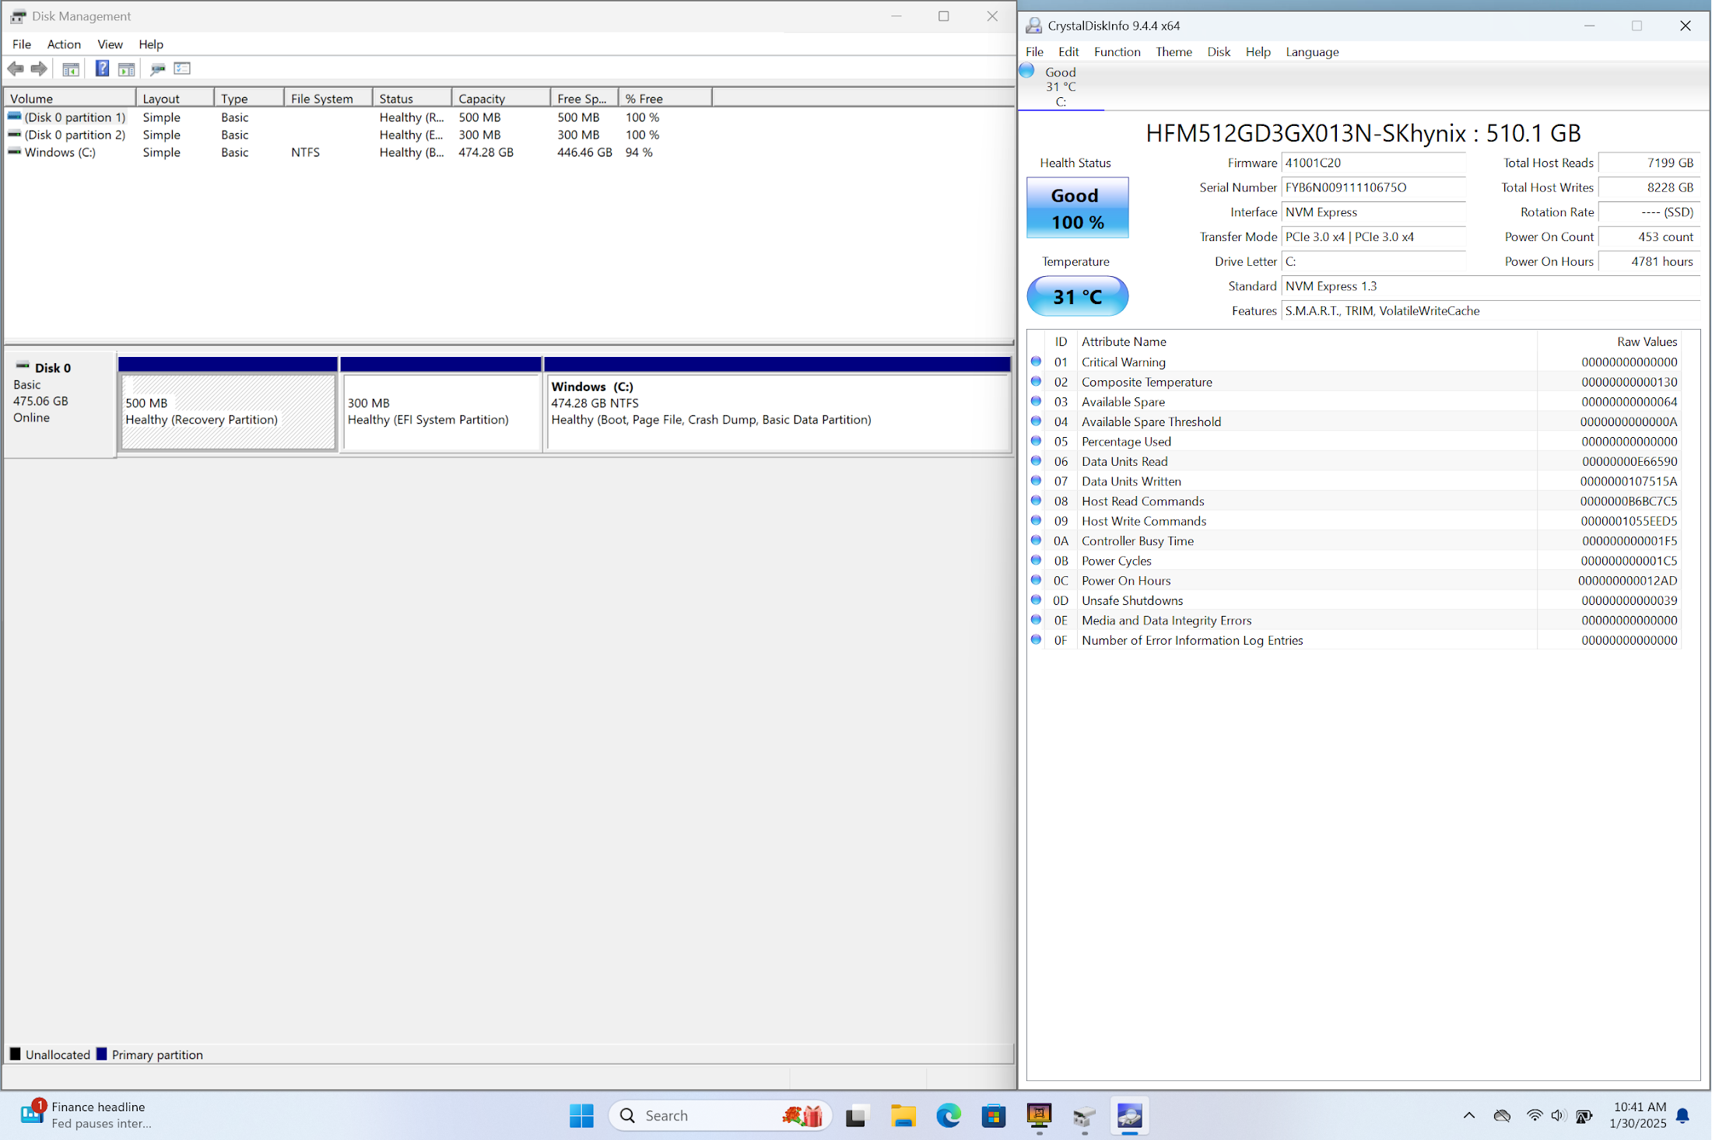Open the Action menu in Disk Management

64,44
